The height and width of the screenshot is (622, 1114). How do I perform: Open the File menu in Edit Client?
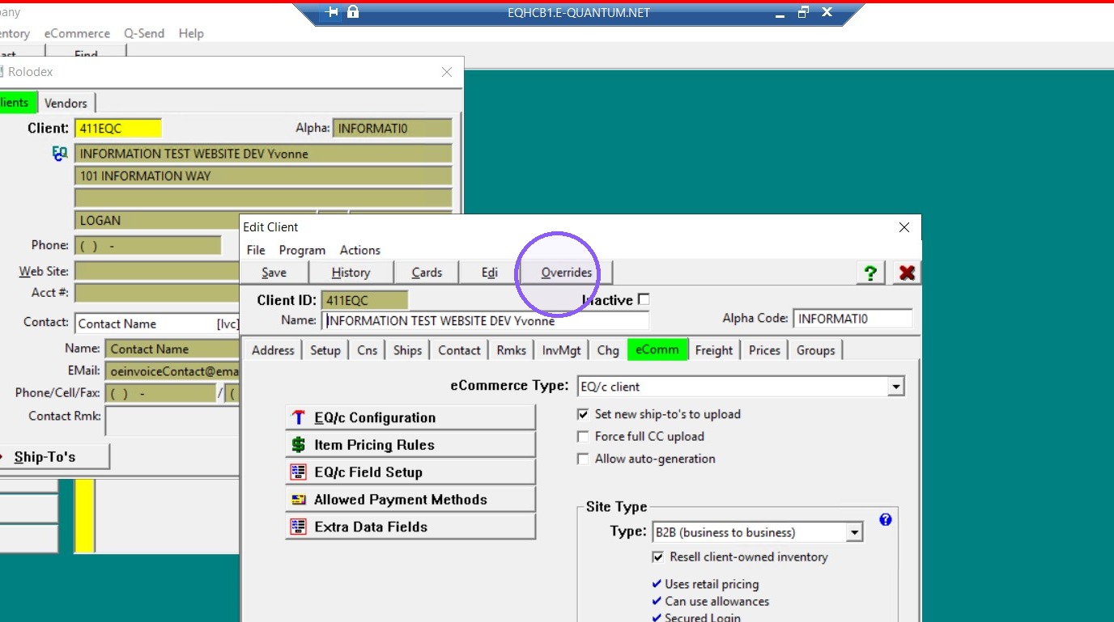(256, 251)
